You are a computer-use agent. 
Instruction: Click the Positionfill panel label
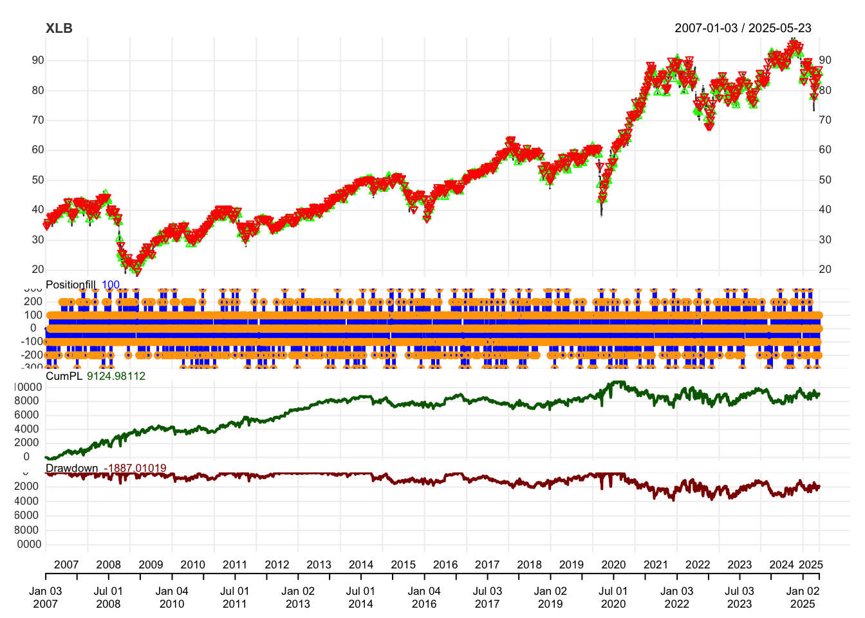(71, 285)
